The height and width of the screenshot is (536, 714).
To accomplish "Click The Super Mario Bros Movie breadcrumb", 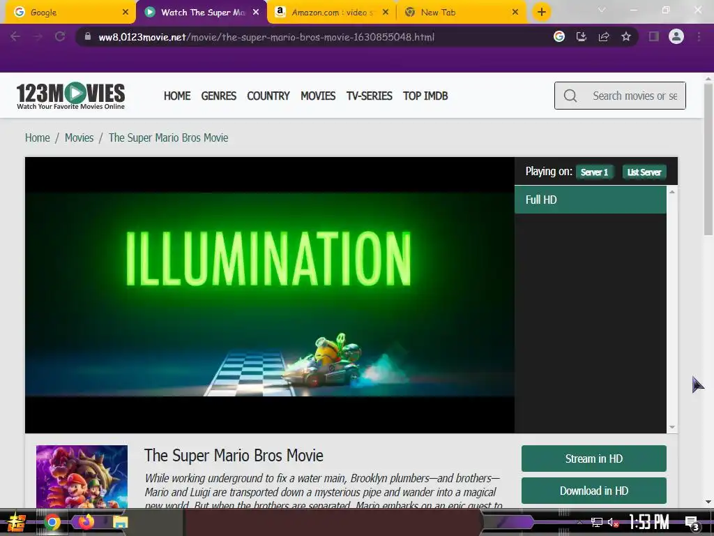I will tap(168, 137).
